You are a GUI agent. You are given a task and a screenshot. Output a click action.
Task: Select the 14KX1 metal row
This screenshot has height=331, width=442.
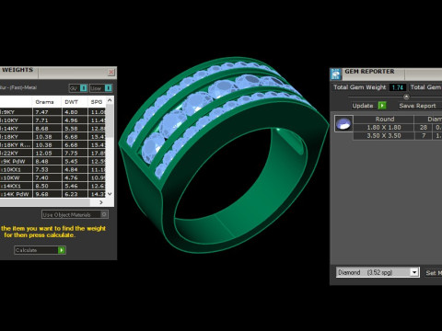tap(52, 186)
